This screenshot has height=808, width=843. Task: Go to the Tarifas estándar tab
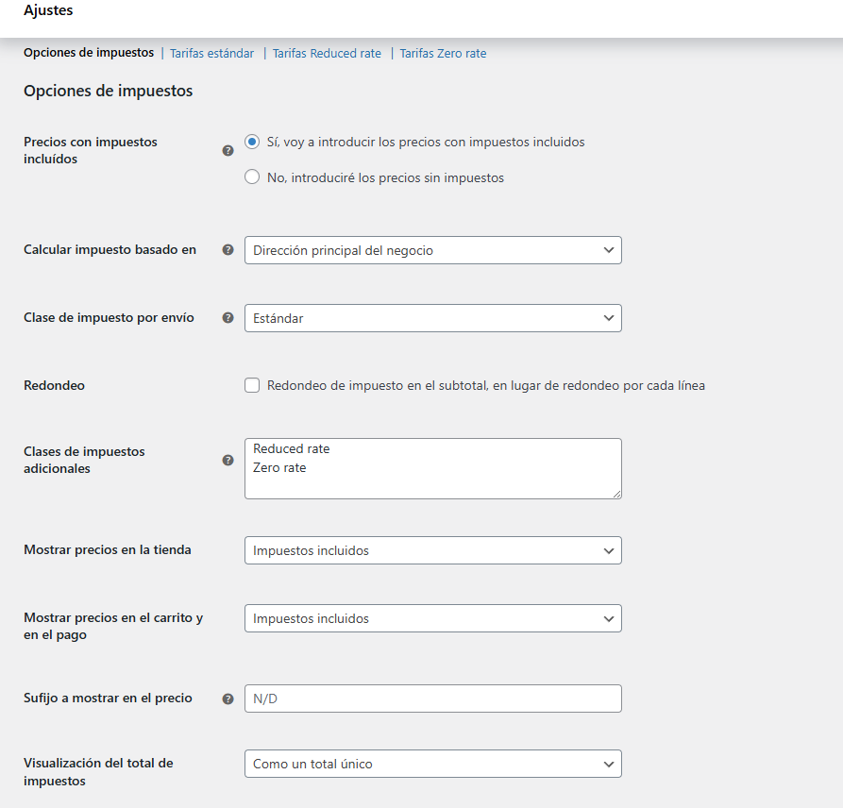211,54
